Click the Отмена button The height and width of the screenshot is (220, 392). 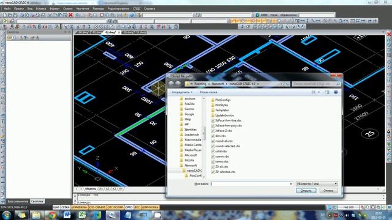coord(328,191)
